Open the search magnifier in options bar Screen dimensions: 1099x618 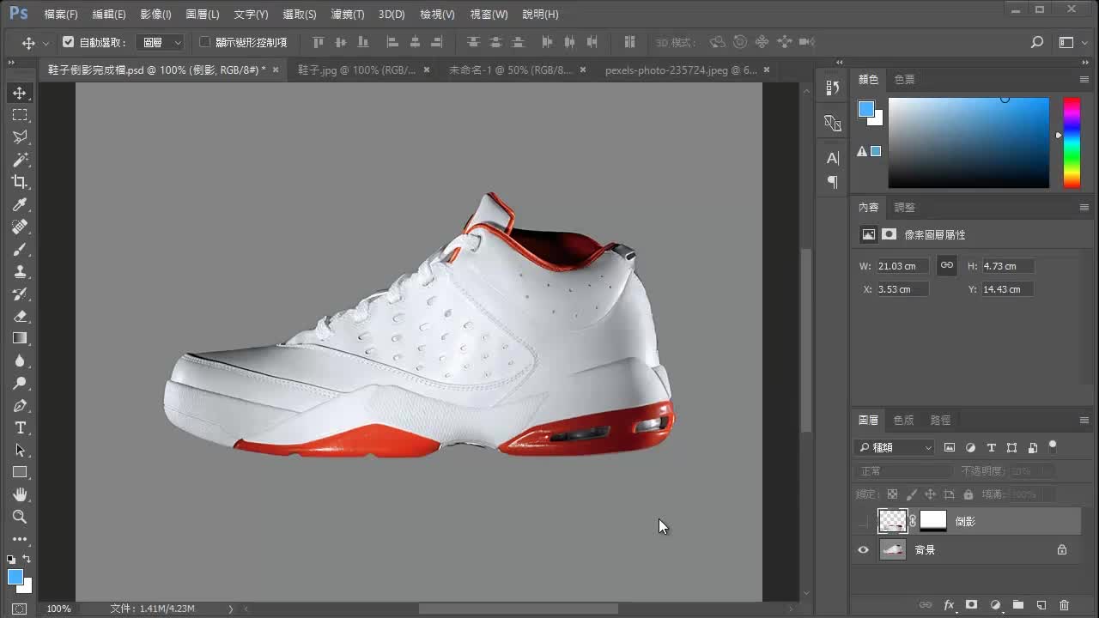point(1037,42)
